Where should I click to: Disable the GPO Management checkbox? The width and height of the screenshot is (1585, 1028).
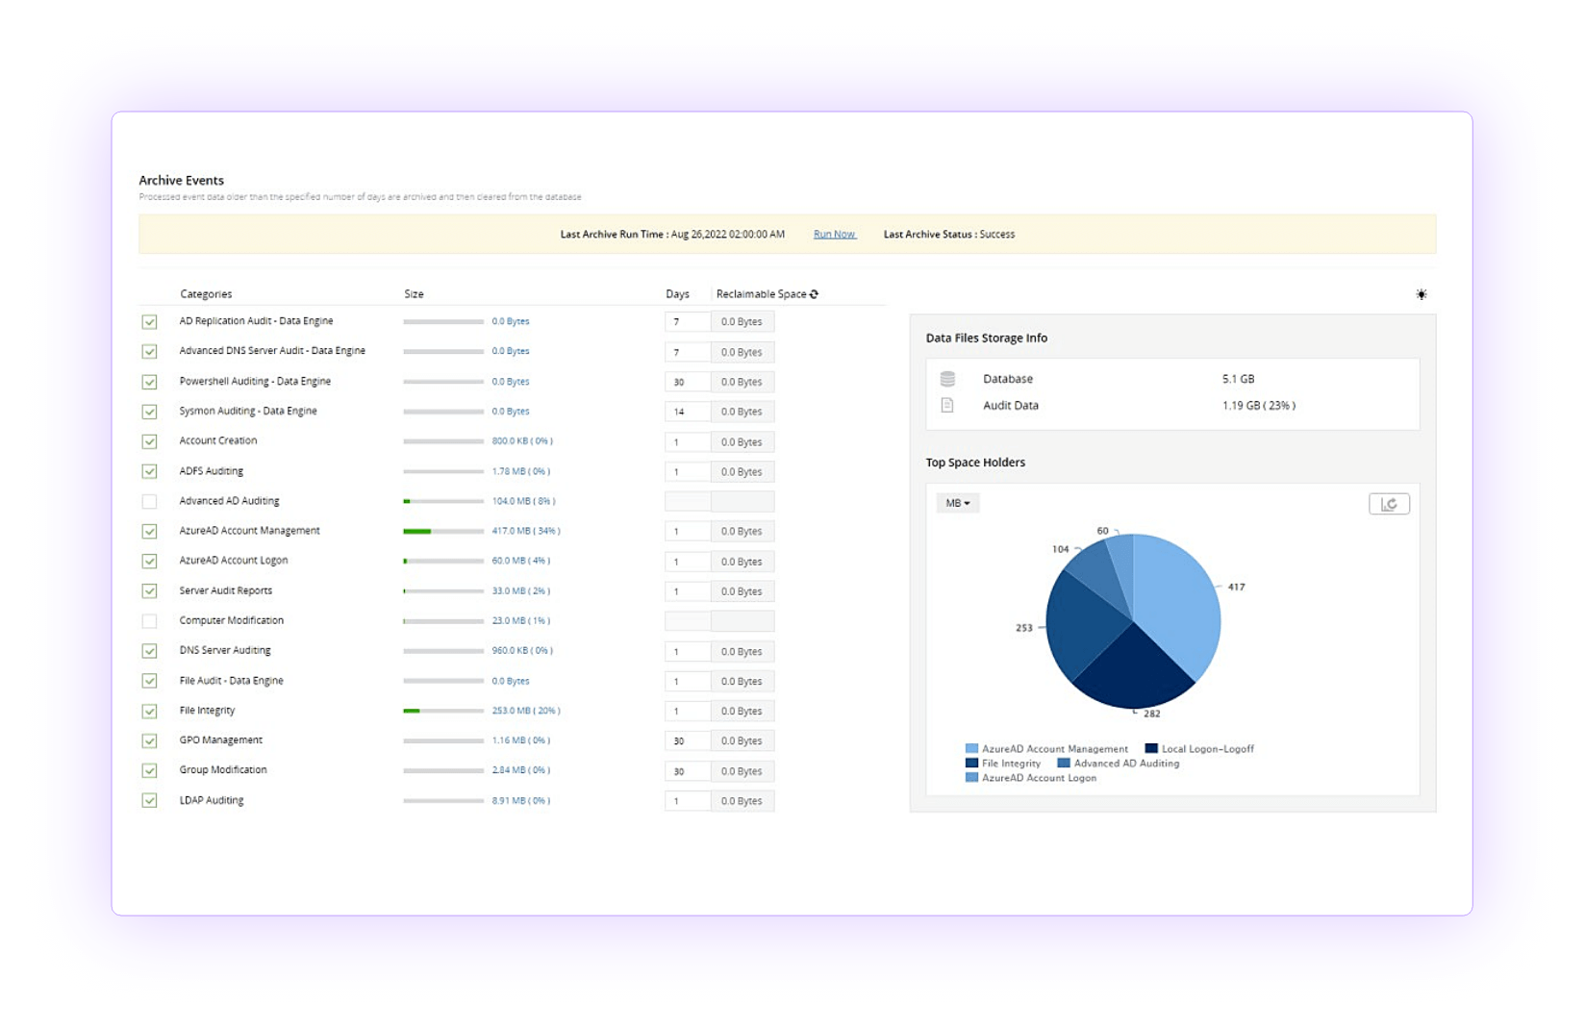(149, 740)
